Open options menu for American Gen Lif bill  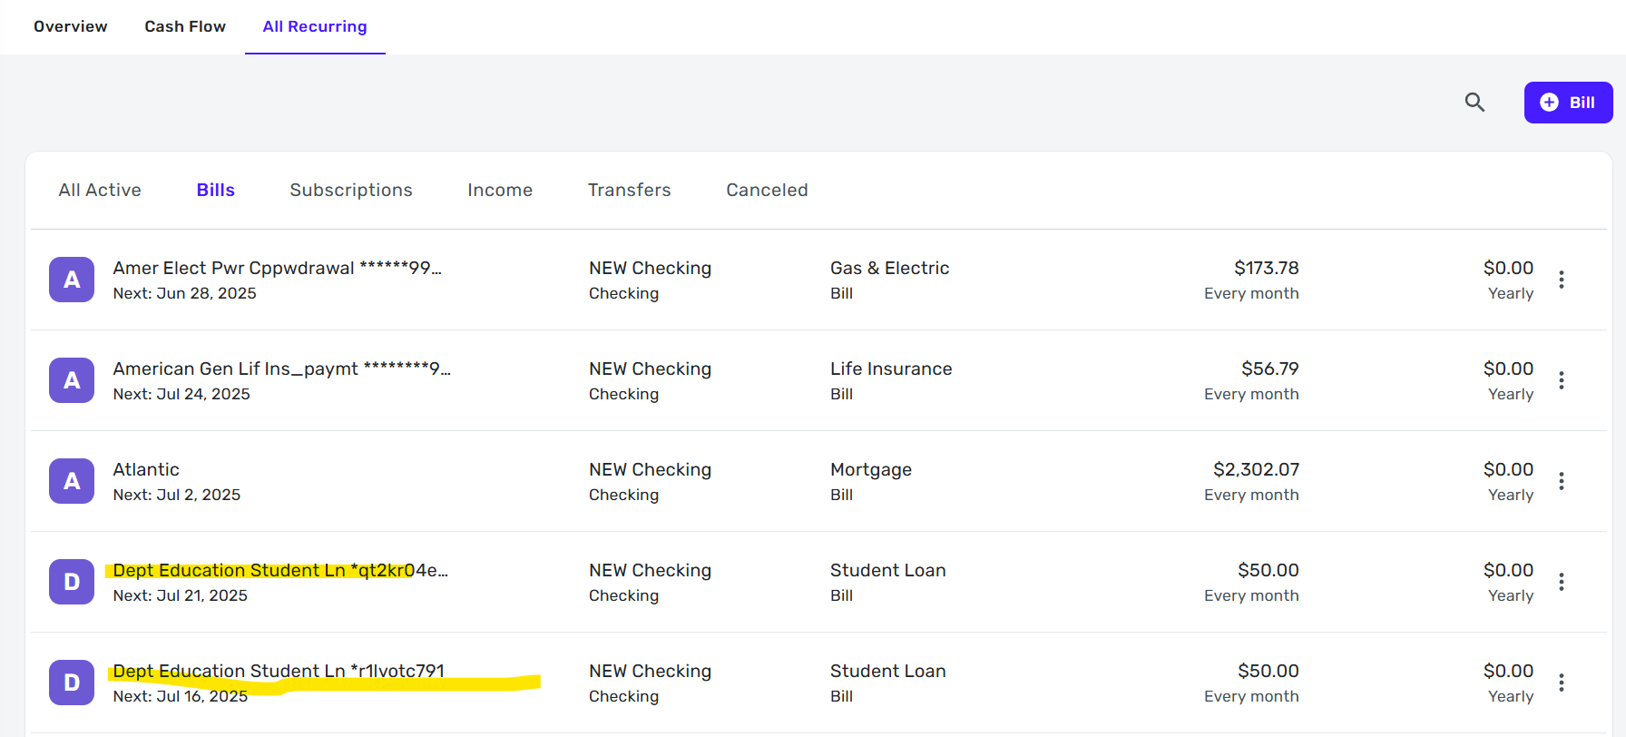(x=1561, y=380)
